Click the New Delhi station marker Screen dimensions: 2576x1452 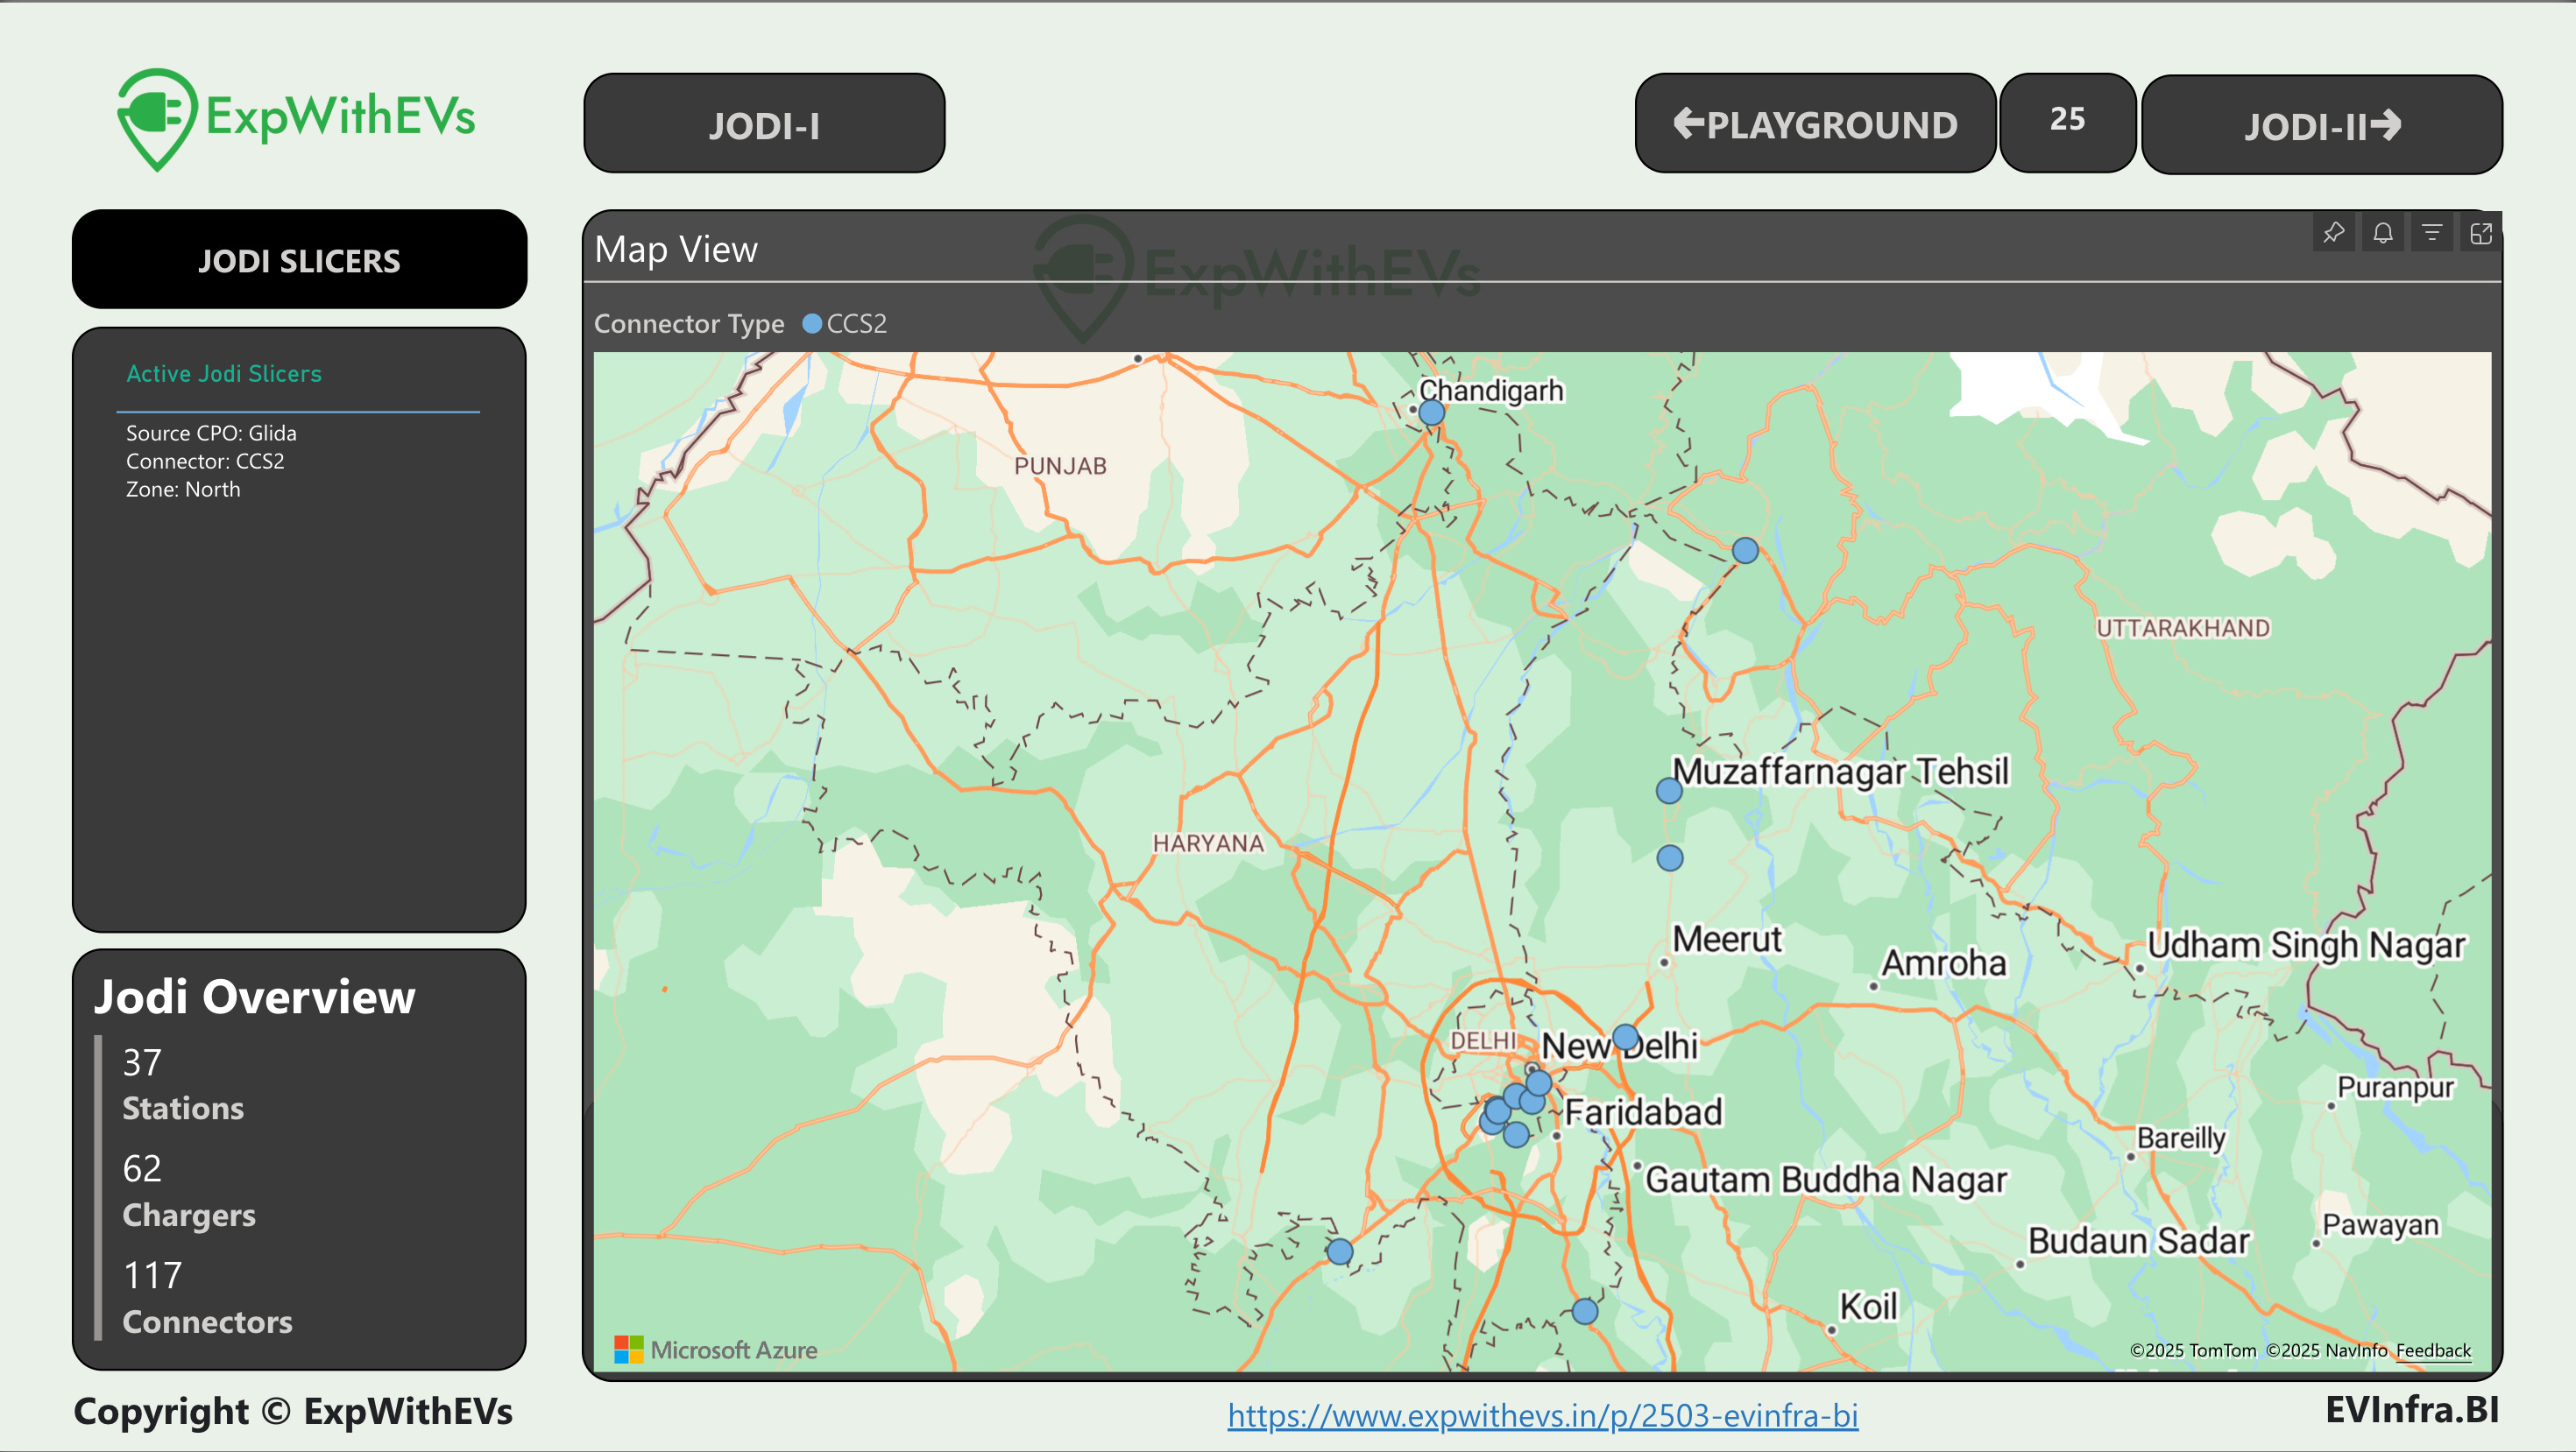1625,1035
